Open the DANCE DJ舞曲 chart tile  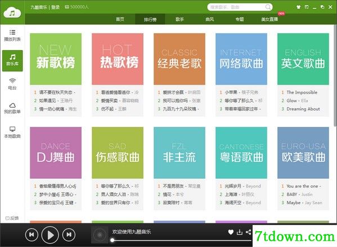click(56, 153)
